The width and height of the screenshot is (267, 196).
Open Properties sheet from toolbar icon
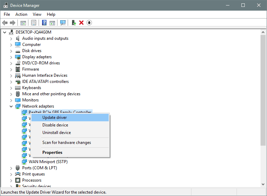34,23
